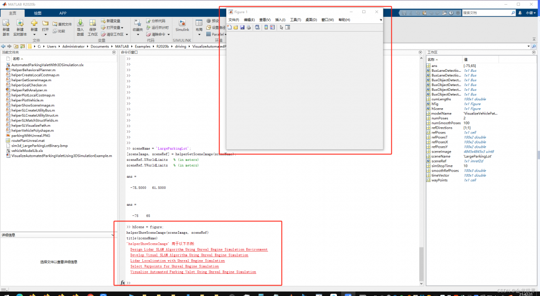Viewport: 540px width, 296px height.
Task: Switch to the APP tab
Action: coord(63,13)
